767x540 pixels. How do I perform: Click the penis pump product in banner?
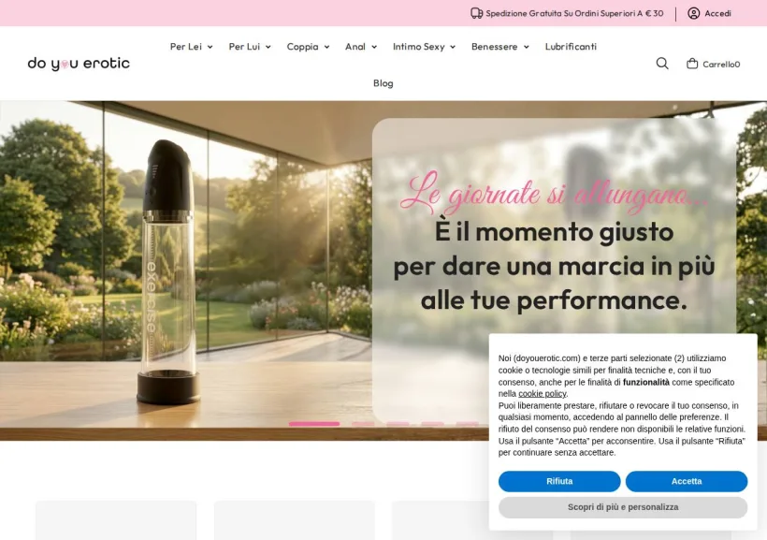tap(167, 272)
